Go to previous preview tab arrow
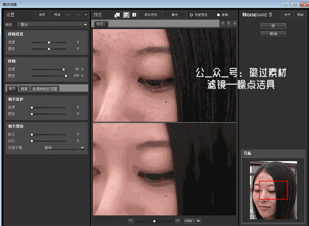The width and height of the screenshot is (309, 226). coord(223,23)
